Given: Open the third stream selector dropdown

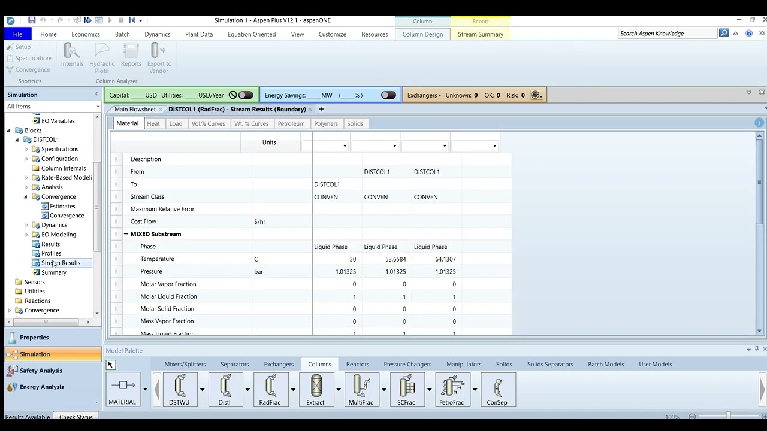Looking at the screenshot, I should (444, 145).
